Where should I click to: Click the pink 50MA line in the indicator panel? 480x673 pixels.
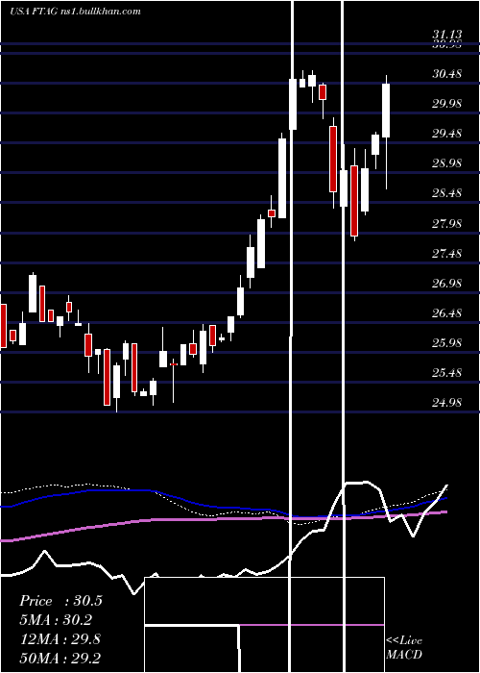tap(223, 519)
